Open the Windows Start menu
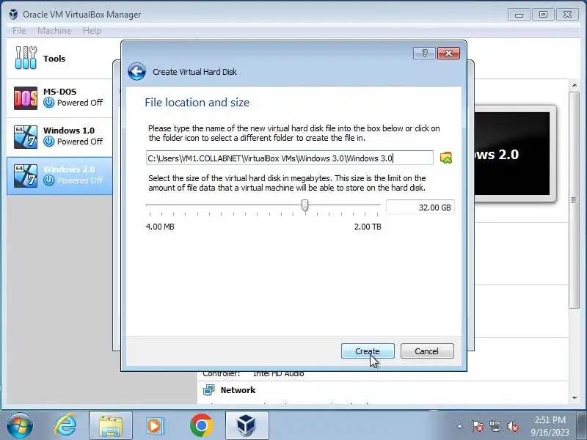The height and width of the screenshot is (440, 587). (x=20, y=425)
